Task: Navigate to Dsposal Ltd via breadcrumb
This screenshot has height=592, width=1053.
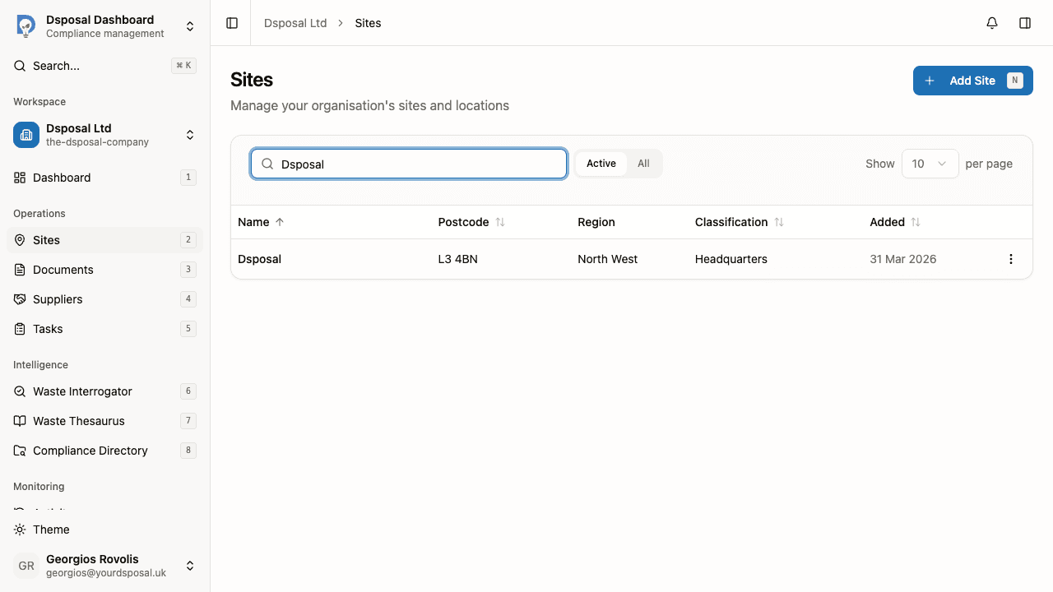Action: pyautogui.click(x=295, y=22)
